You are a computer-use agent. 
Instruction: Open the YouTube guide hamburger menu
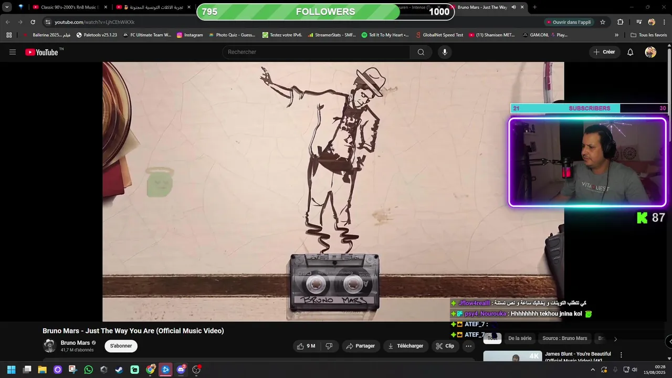pyautogui.click(x=13, y=52)
